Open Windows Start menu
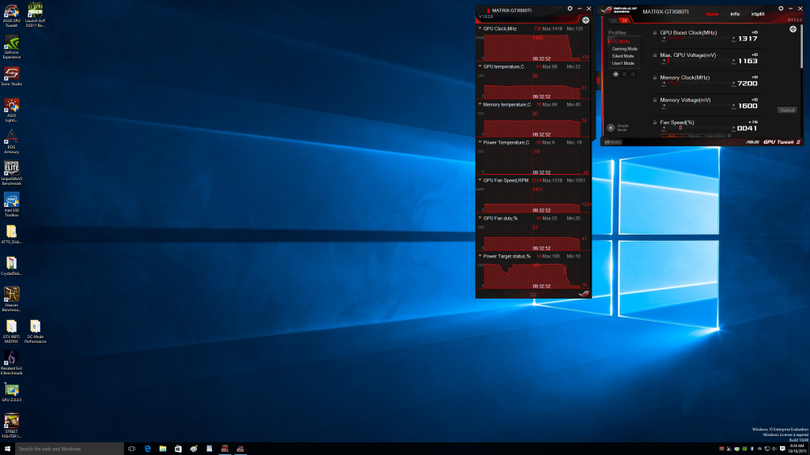The height and width of the screenshot is (455, 810). point(7,449)
